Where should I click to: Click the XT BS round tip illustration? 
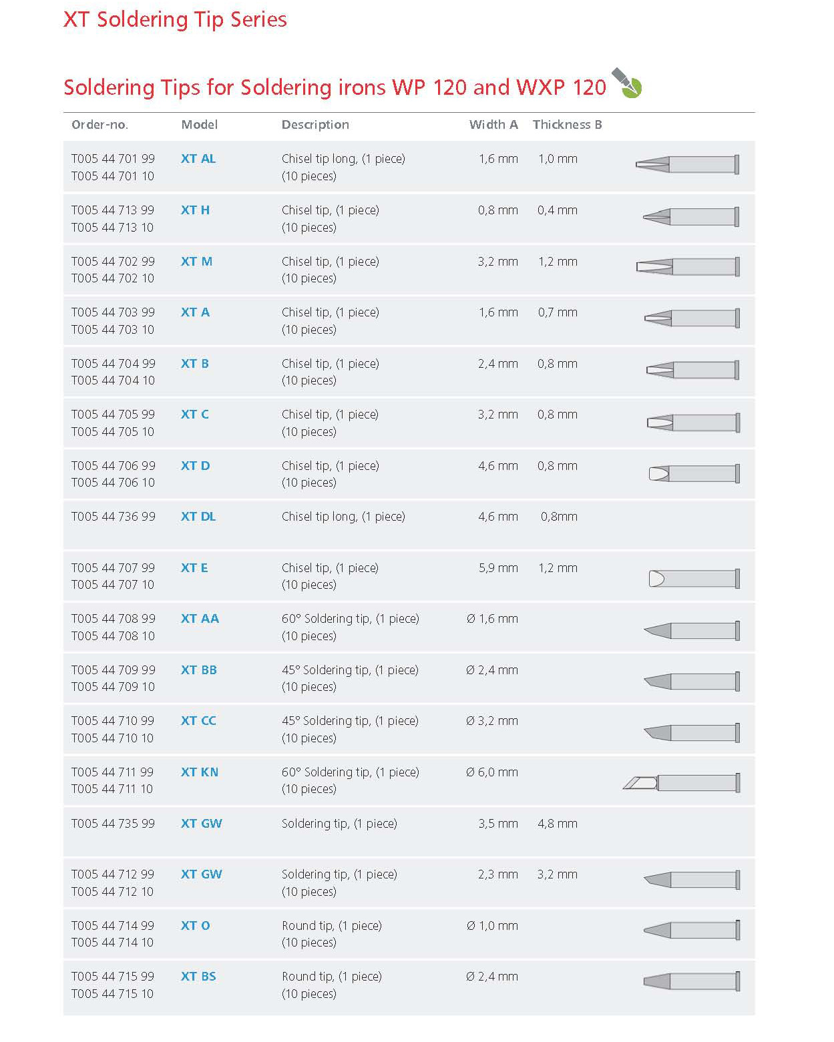coord(691,981)
